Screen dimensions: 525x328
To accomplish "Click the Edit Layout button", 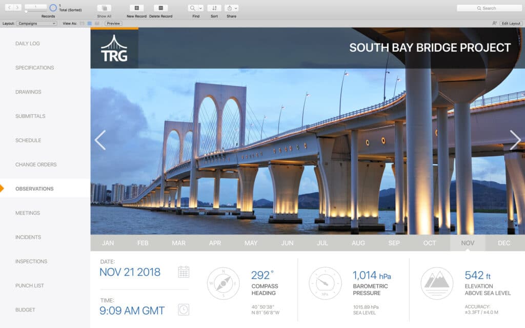I will click(x=511, y=24).
